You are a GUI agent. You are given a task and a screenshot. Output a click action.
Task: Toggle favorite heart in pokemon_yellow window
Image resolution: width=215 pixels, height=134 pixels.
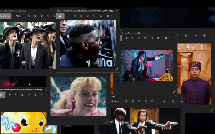coord(28,94)
